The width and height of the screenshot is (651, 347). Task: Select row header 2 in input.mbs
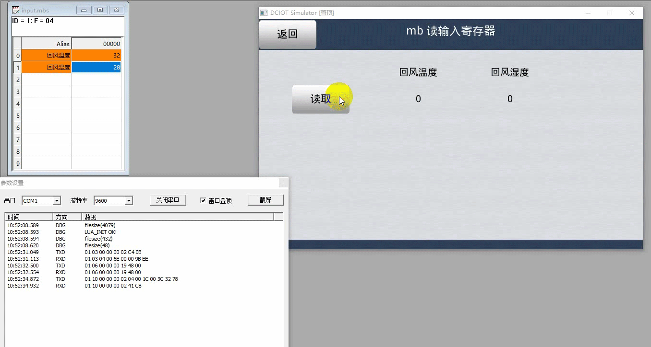(x=18, y=80)
